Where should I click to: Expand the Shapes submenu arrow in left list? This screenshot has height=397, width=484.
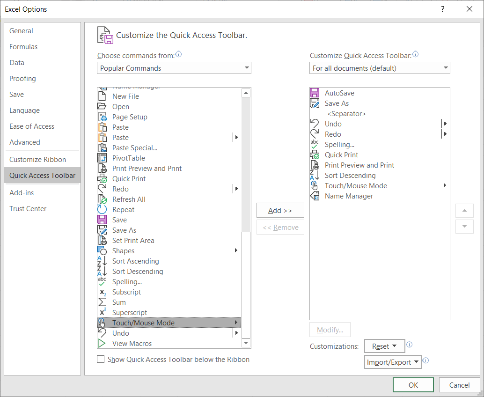[236, 250]
